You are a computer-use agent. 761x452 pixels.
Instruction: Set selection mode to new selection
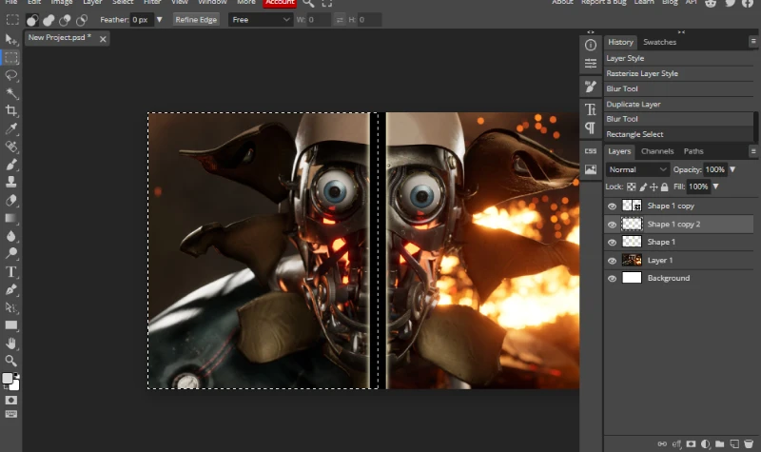(x=32, y=20)
